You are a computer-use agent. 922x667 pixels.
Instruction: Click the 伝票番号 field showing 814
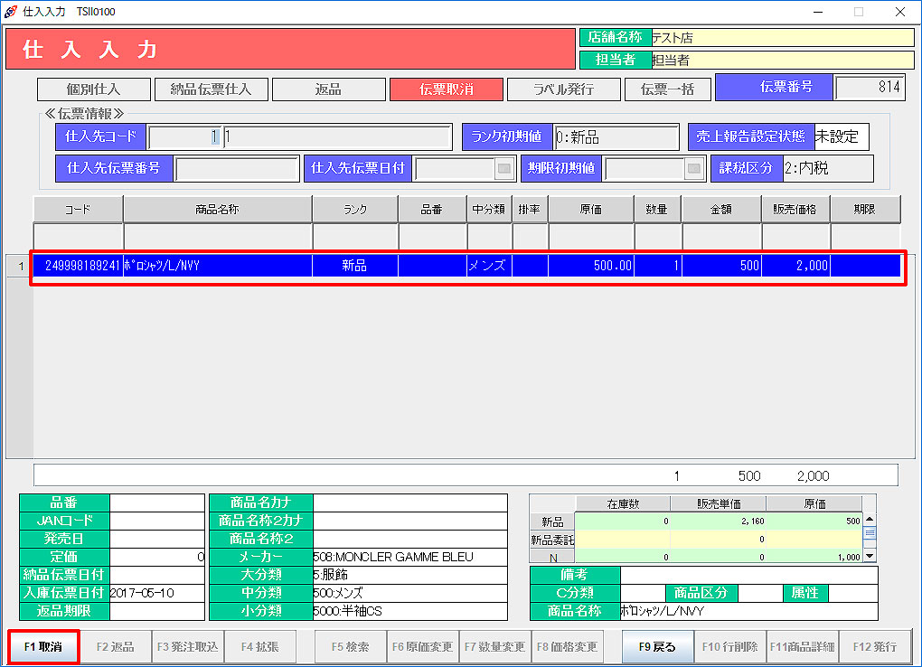pyautogui.click(x=870, y=88)
